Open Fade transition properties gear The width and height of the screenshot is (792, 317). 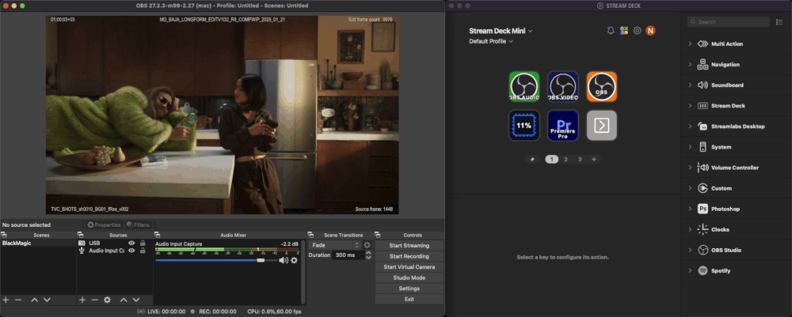tap(367, 245)
